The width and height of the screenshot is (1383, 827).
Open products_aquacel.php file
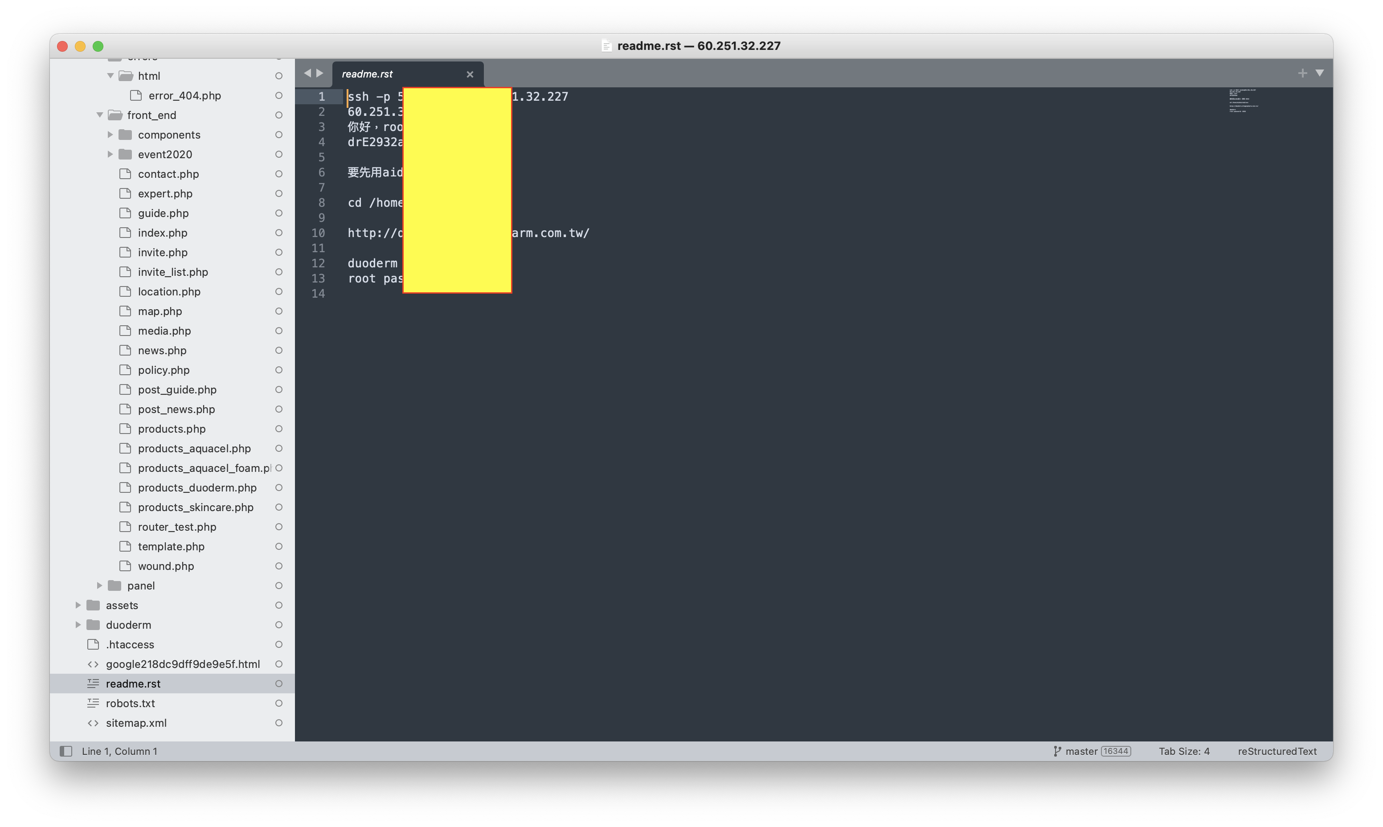[194, 448]
